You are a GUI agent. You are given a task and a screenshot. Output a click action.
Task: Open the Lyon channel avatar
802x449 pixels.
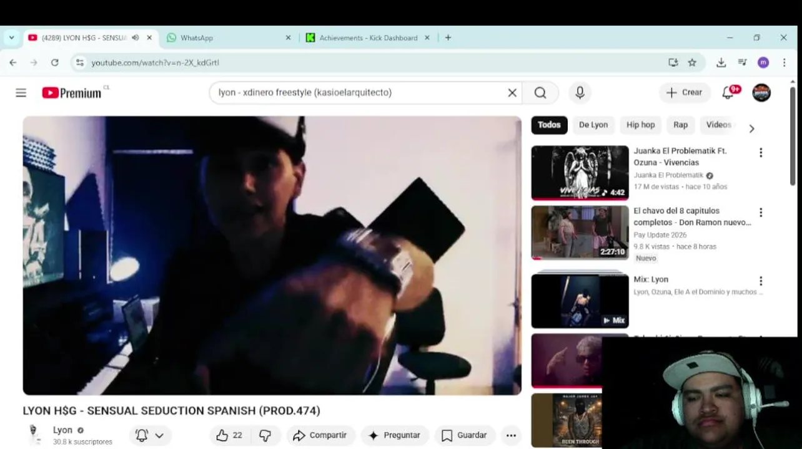tap(34, 435)
